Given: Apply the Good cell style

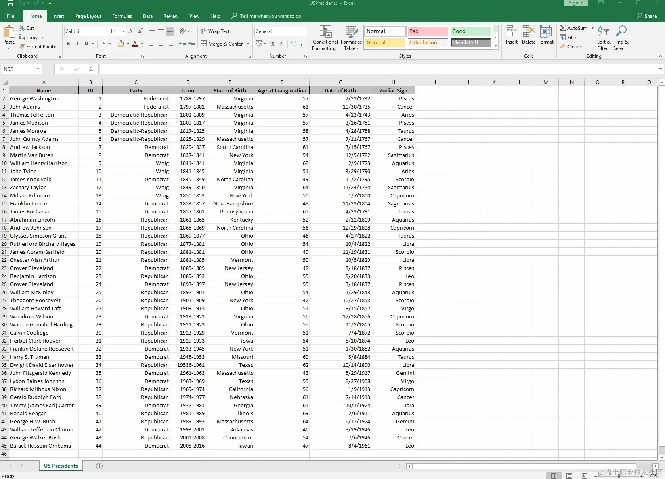Looking at the screenshot, I should [x=471, y=31].
